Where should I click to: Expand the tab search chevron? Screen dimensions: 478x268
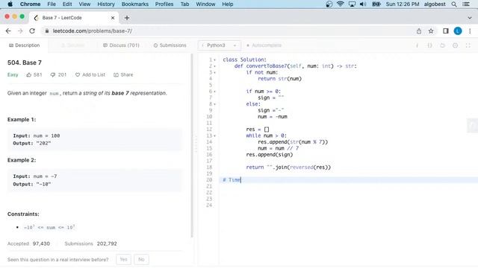[x=470, y=18]
